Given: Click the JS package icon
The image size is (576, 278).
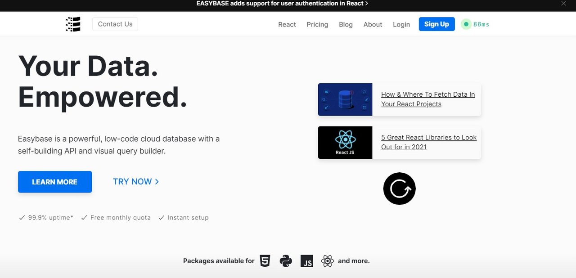Looking at the screenshot, I should [x=306, y=261].
